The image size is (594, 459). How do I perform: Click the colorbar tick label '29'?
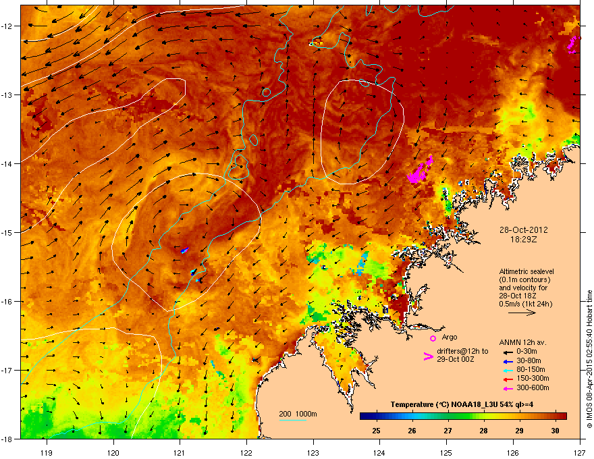(x=519, y=431)
